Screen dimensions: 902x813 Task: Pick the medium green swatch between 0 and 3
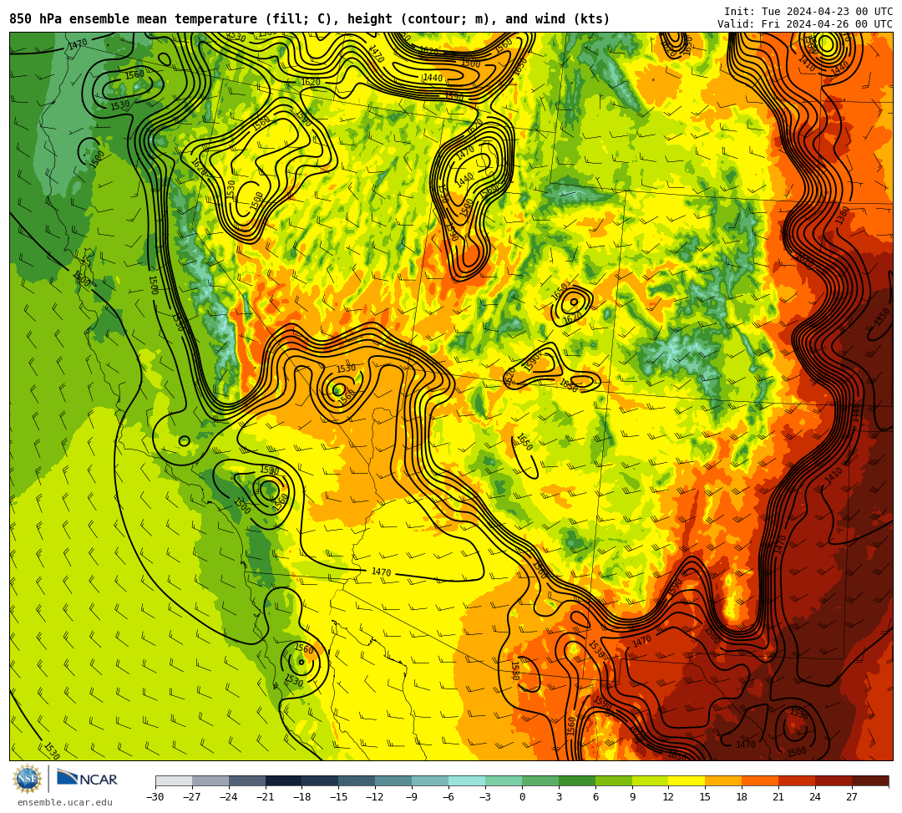(540, 780)
